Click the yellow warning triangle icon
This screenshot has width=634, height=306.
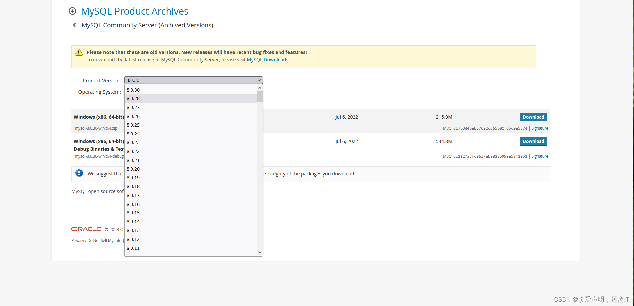(79, 52)
